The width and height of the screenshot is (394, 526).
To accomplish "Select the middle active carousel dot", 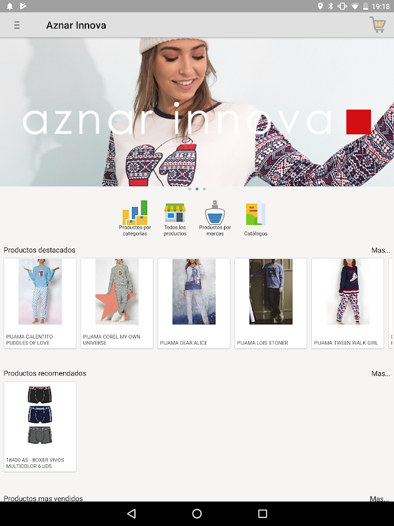I will [197, 189].
